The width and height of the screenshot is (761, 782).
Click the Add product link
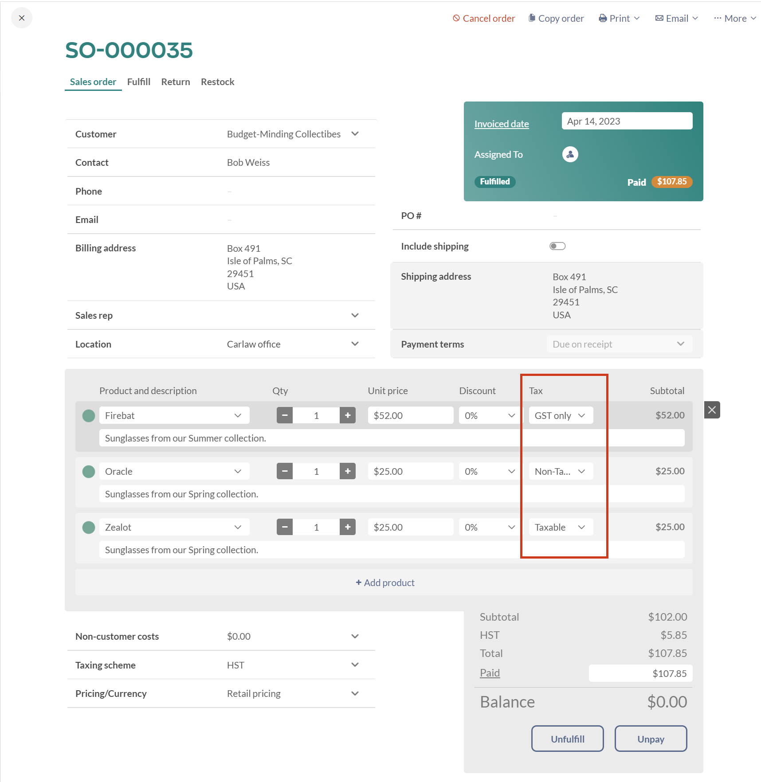[x=384, y=582]
